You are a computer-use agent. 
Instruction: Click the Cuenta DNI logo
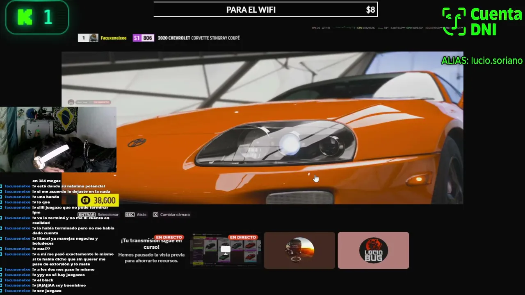pos(482,22)
